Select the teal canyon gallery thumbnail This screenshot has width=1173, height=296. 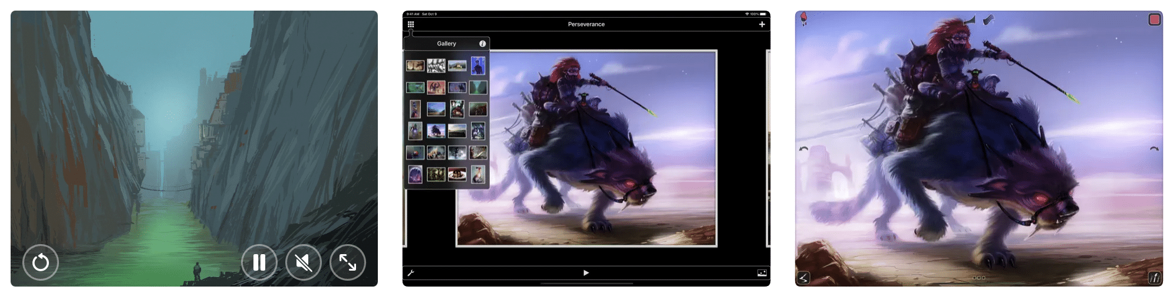[478, 87]
